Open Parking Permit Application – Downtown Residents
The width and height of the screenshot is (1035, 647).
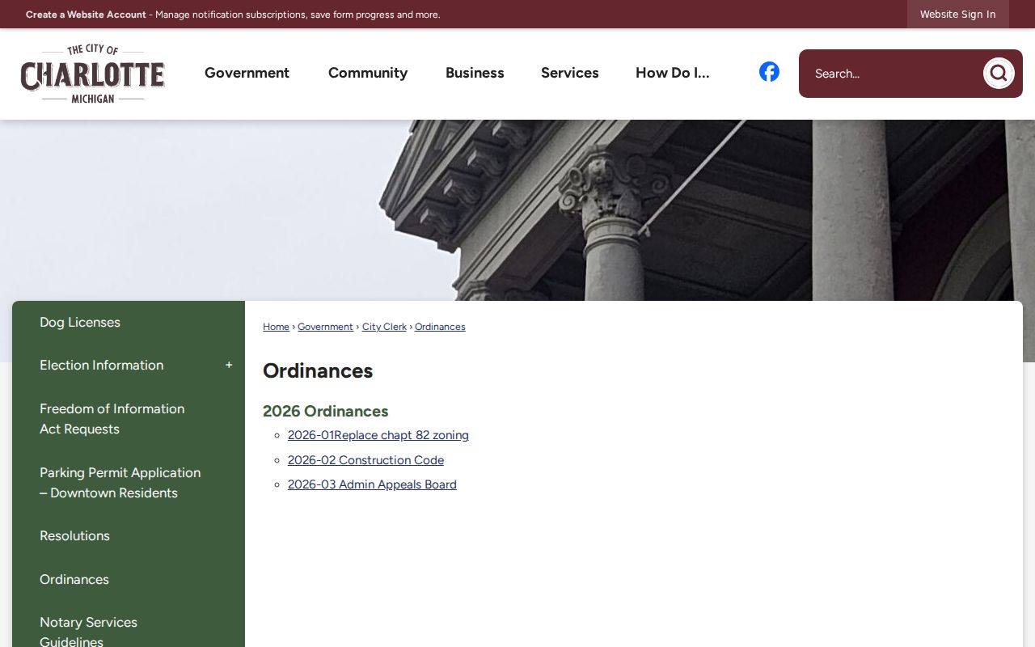pos(129,483)
